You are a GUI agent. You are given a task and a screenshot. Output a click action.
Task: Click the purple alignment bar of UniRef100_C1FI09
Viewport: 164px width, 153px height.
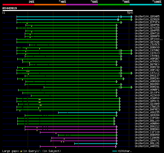79,132
